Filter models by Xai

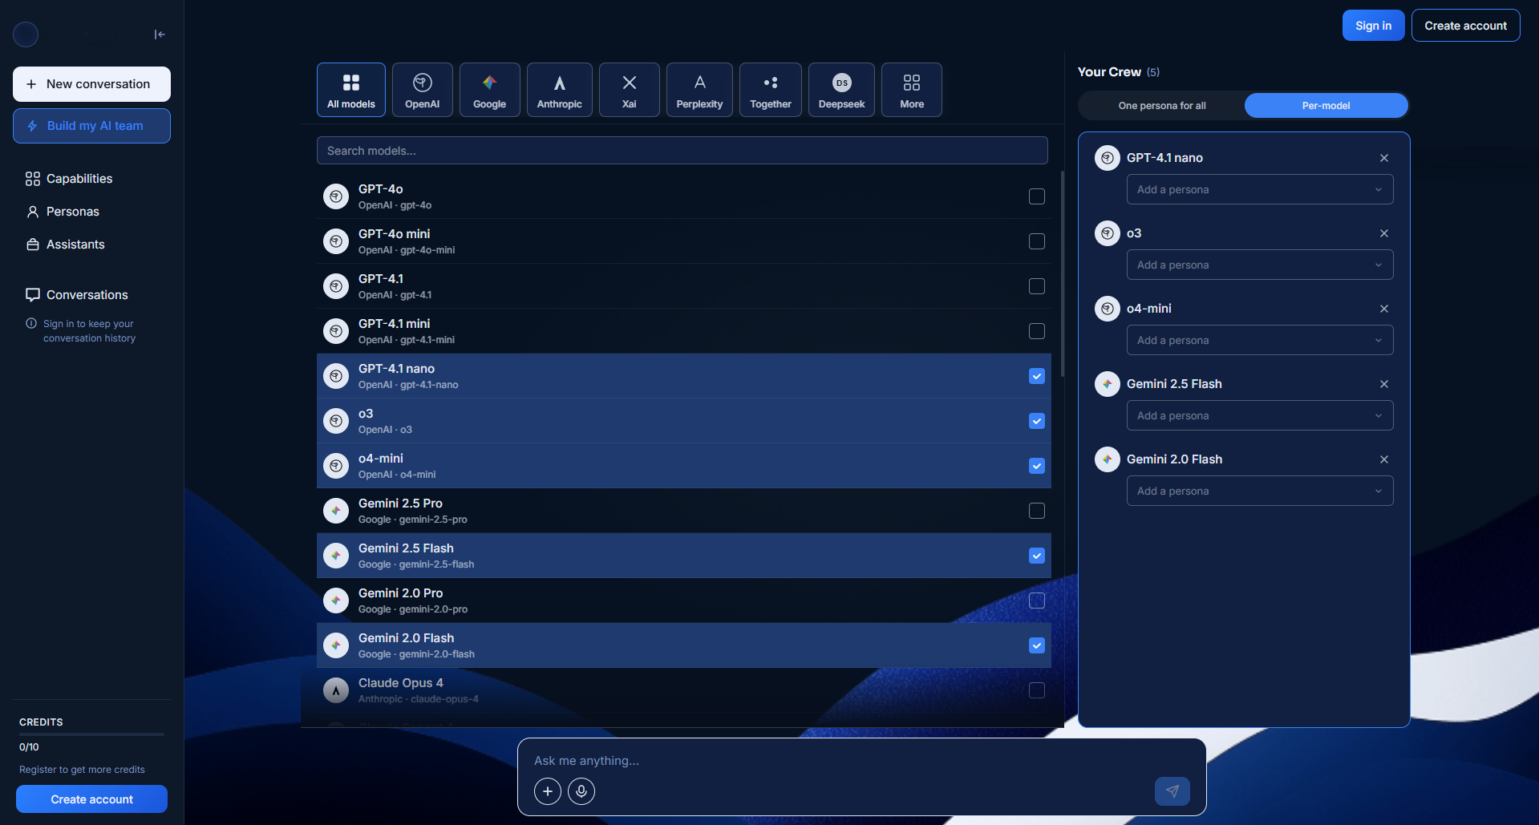[630, 90]
